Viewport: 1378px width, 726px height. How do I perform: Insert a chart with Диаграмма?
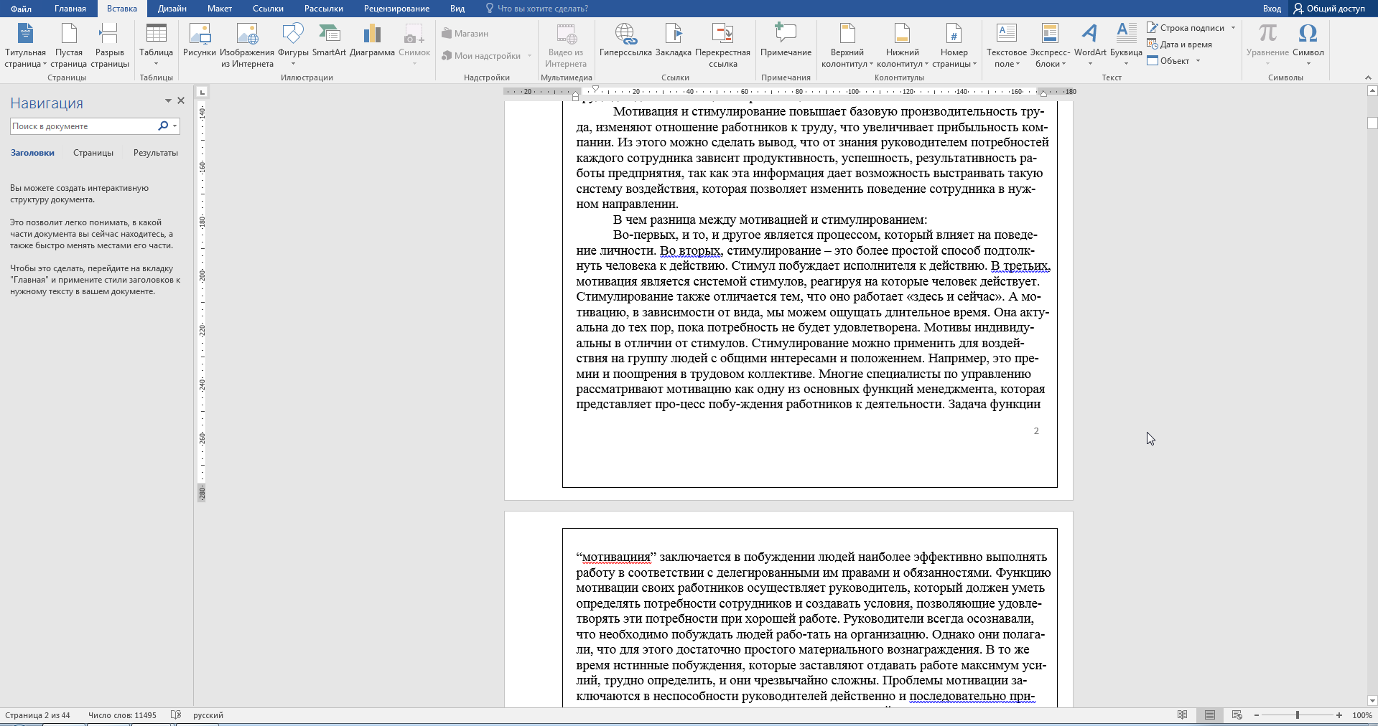372,40
